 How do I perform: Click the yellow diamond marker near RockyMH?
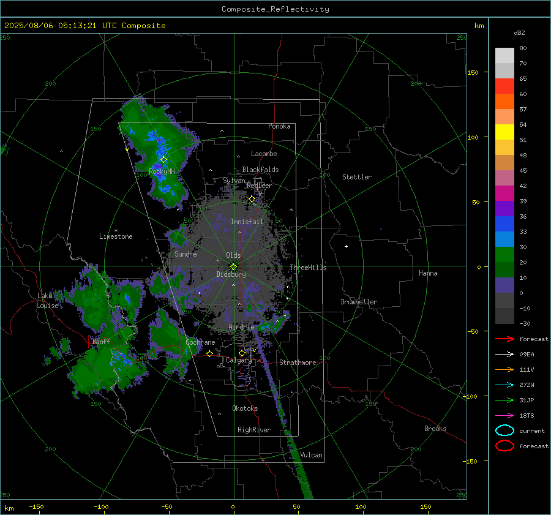click(x=163, y=160)
